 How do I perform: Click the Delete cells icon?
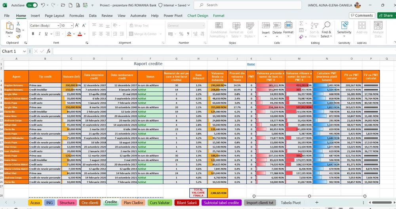(x=277, y=25)
